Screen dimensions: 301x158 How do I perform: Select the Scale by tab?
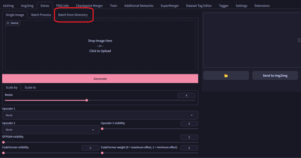point(12,87)
